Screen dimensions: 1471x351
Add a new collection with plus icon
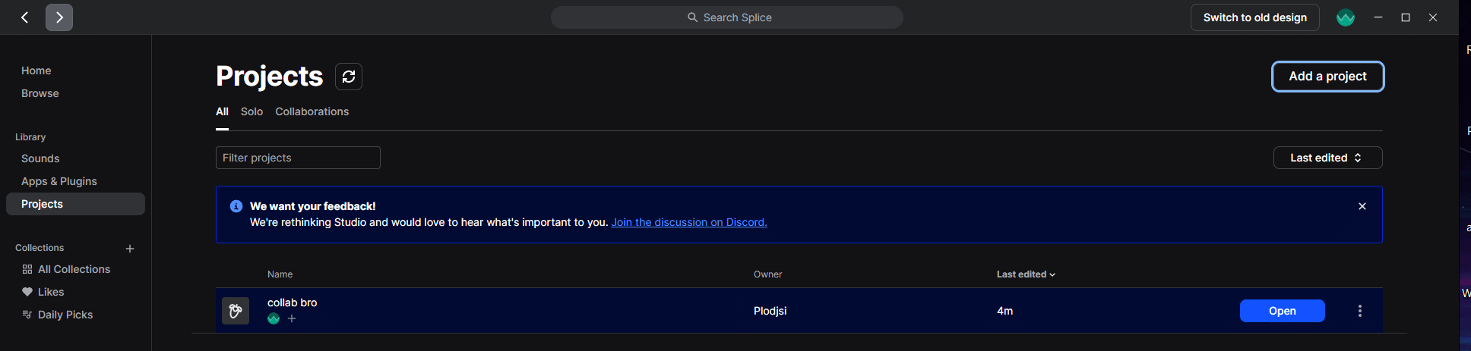[130, 249]
